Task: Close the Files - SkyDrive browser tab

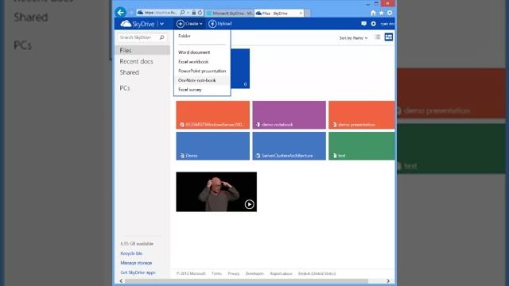Action: point(301,14)
